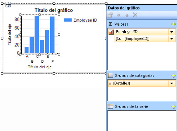Click the bar chart icon next to EmployeeID
Viewport: 177px width, 131px height.
click(x=111, y=32)
